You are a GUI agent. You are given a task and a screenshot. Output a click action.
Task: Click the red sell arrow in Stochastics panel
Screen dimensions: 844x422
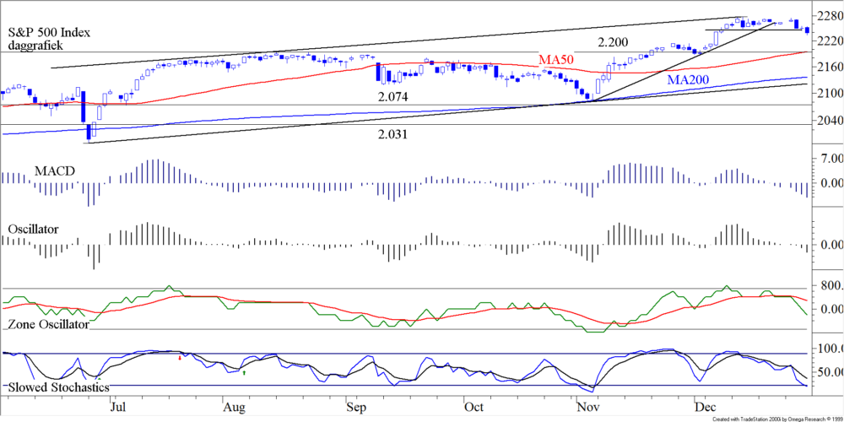pyautogui.click(x=180, y=357)
